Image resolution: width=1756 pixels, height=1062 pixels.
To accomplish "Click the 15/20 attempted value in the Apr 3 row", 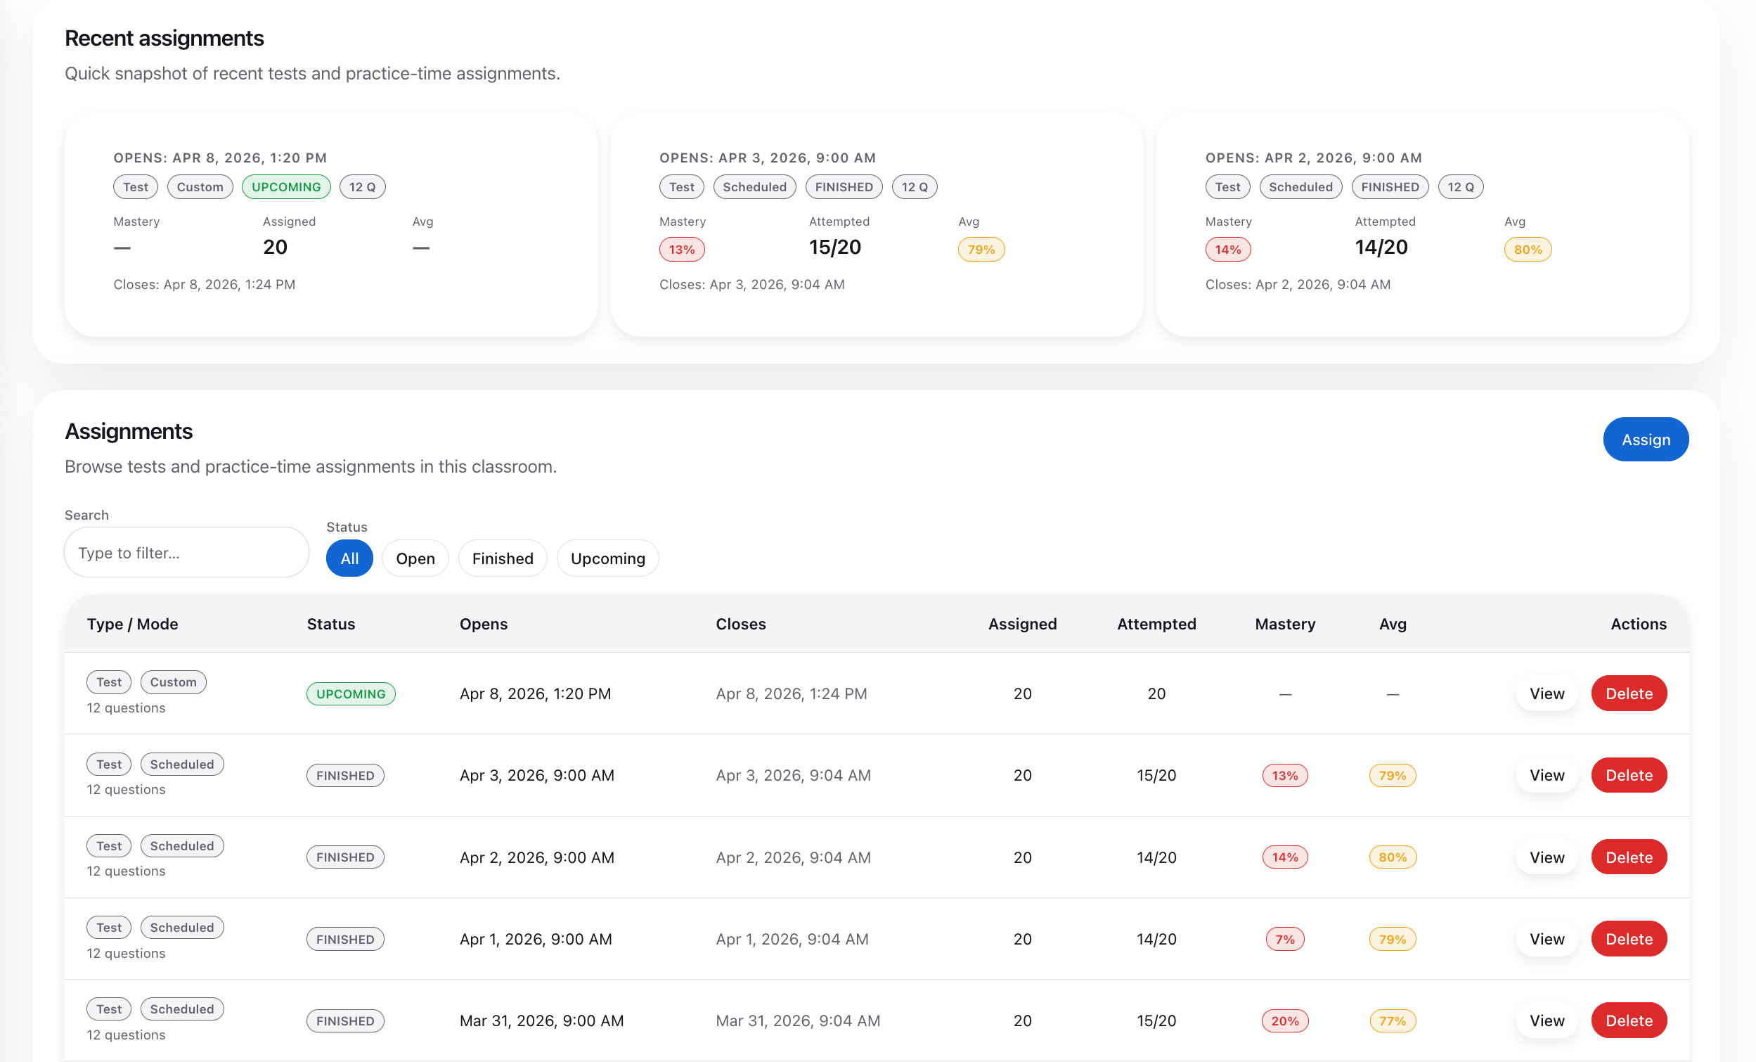I will tap(1156, 775).
